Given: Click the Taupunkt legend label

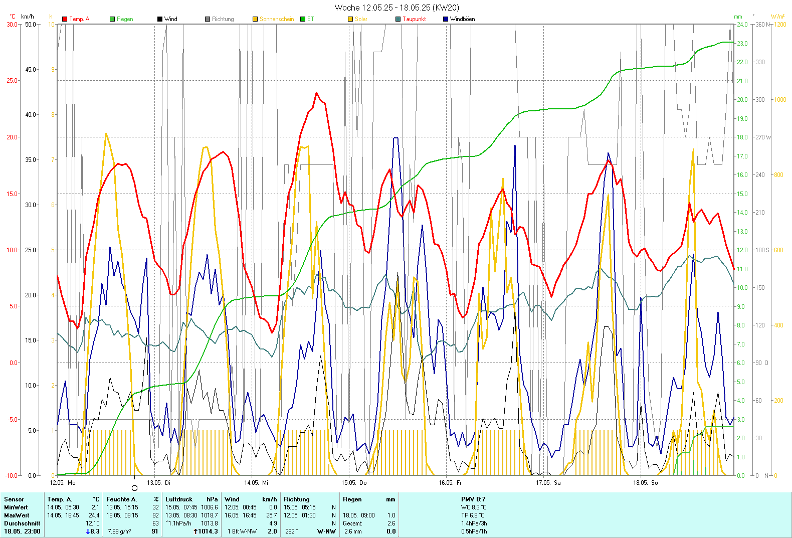Looking at the screenshot, I should (x=414, y=19).
